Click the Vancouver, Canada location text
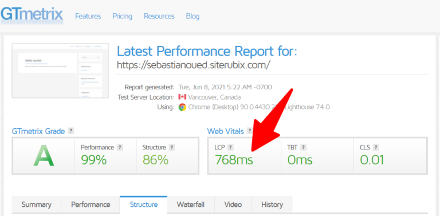Screen dimensions: 440x216 214,97
